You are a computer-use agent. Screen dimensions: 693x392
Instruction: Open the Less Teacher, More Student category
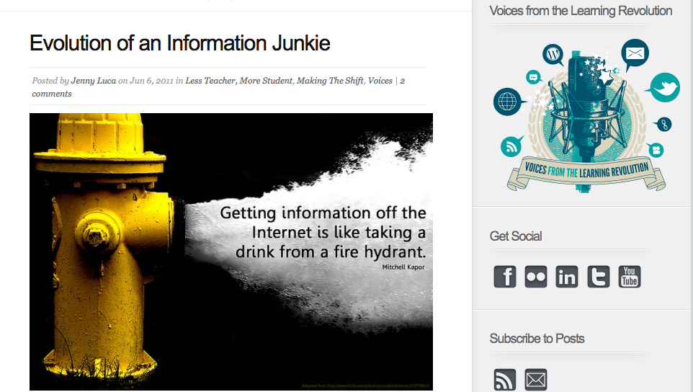(x=238, y=81)
